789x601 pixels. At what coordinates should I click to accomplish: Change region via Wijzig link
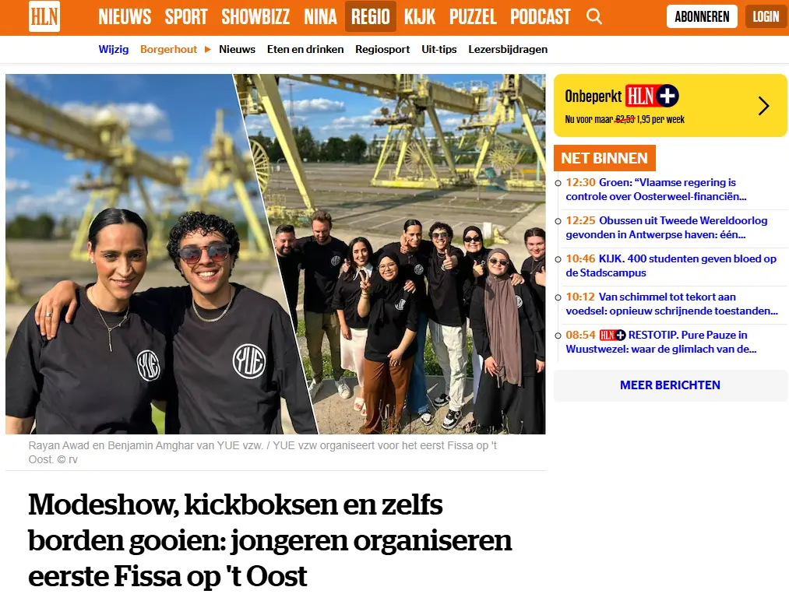click(114, 49)
